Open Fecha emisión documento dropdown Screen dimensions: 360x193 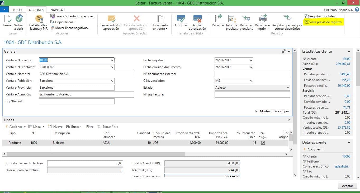coord(251,67)
